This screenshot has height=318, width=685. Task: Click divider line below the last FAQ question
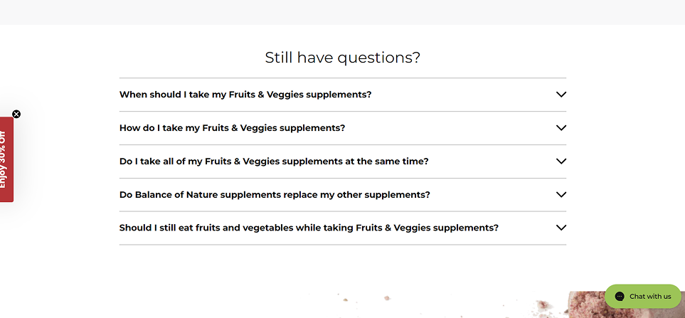tap(342, 245)
